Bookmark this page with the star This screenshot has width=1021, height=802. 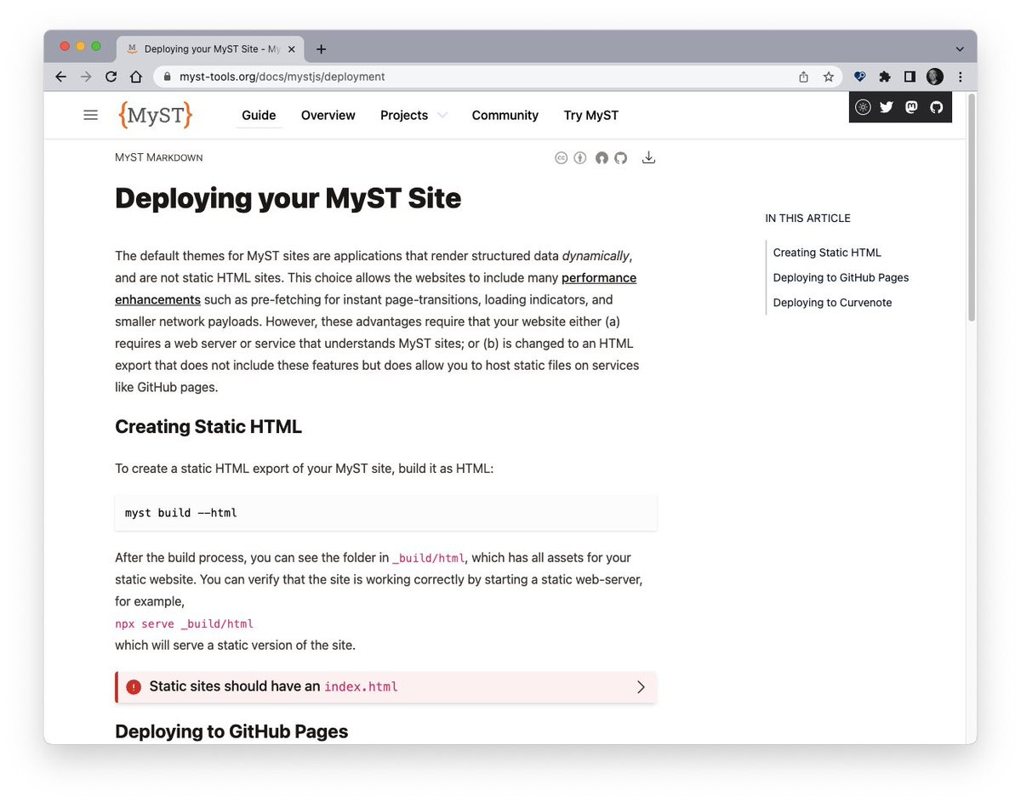coord(828,77)
